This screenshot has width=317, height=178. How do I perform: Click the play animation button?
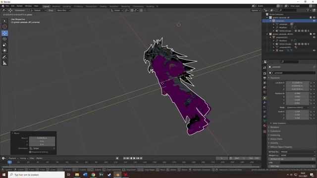134,158
